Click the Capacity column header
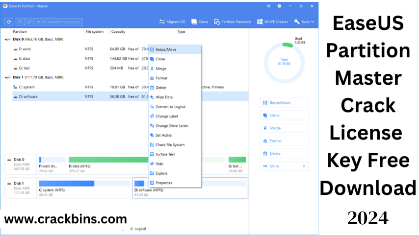Viewport: 419px width, 235px height. tap(118, 31)
